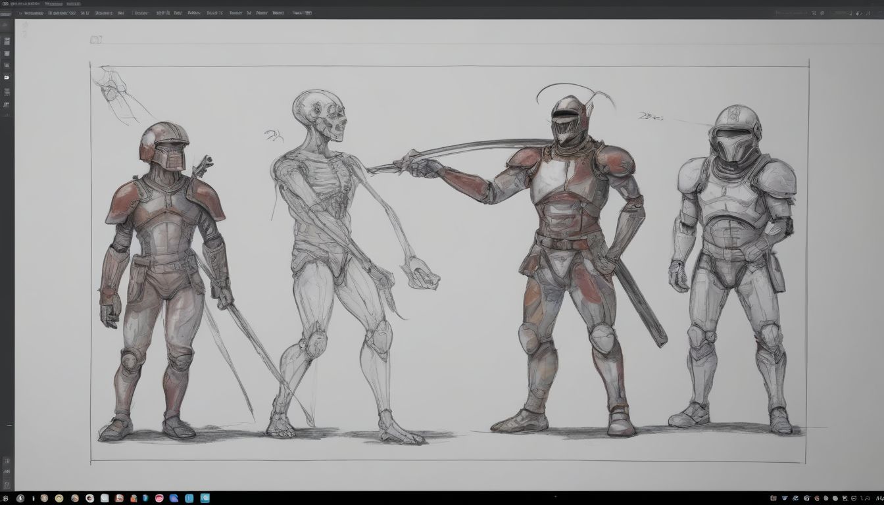Viewport: 884px width, 505px height.
Task: Open the yellow round taskbar icon
Action: [59, 498]
